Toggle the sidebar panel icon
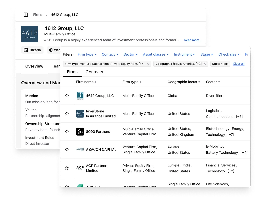Image resolution: width=266 pixels, height=199 pixels. click(x=26, y=15)
